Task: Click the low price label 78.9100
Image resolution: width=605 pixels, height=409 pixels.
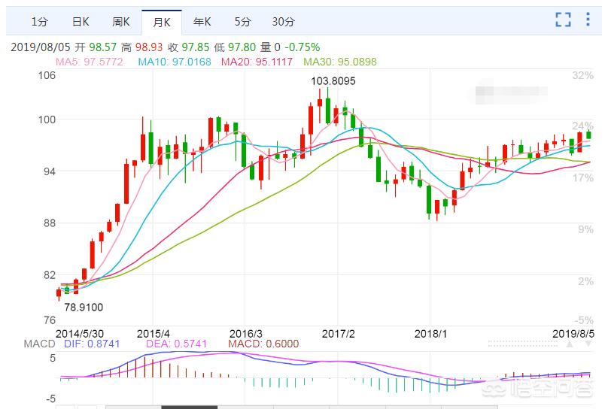Action: tap(84, 308)
